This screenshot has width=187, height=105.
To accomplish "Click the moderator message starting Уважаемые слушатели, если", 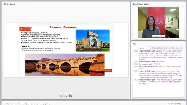I will tap(158, 74).
